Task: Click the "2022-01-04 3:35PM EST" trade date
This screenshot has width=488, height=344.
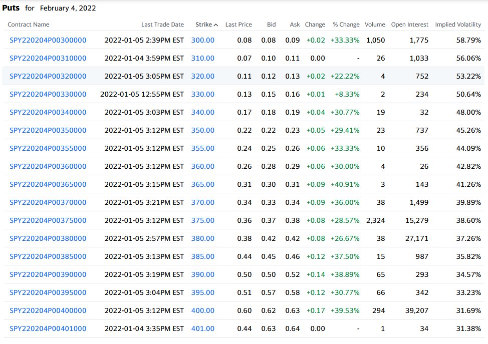Action: [144, 329]
